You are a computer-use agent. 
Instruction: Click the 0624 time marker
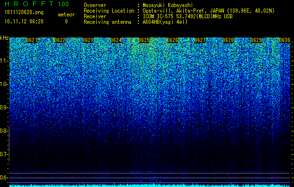coord(116,40)
